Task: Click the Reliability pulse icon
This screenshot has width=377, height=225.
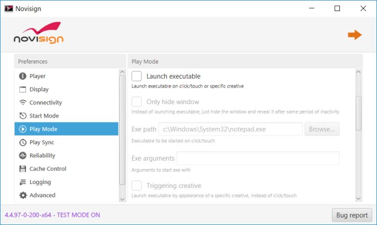Action: tap(23, 156)
